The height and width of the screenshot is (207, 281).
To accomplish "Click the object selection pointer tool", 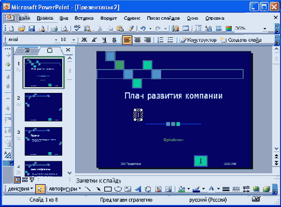I will pos(40,189).
